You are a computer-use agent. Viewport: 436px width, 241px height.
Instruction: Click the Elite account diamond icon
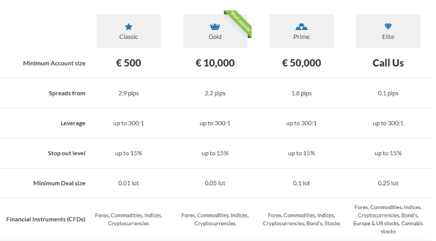(388, 27)
